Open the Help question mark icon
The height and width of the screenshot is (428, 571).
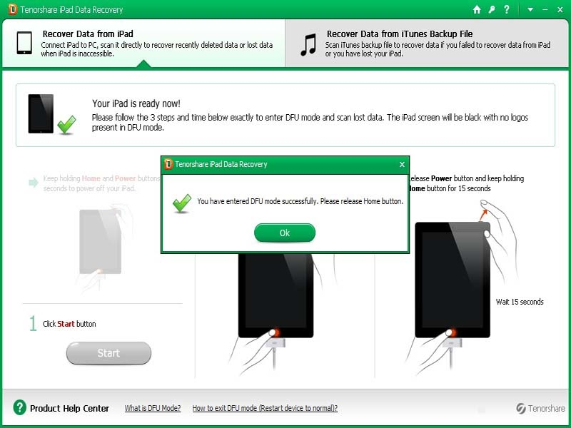(507, 9)
